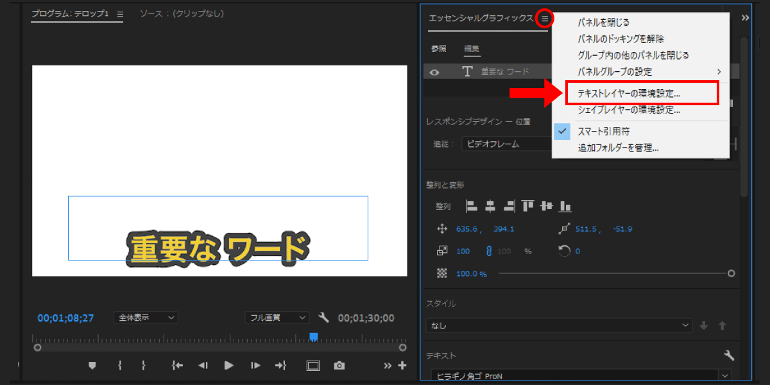Click the right zoom scroll bar handle
Viewport: 770px width, 385px height.
[402, 347]
